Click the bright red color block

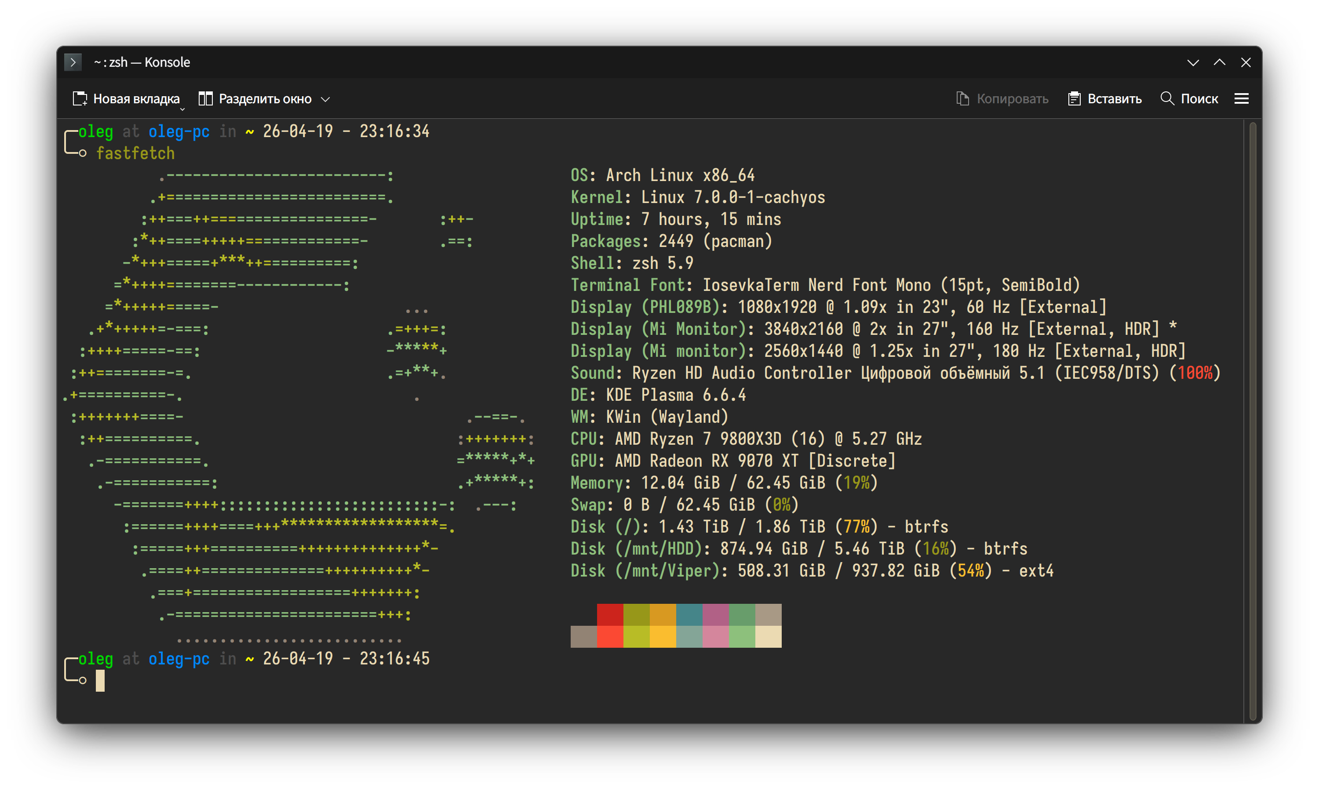pyautogui.click(x=610, y=636)
